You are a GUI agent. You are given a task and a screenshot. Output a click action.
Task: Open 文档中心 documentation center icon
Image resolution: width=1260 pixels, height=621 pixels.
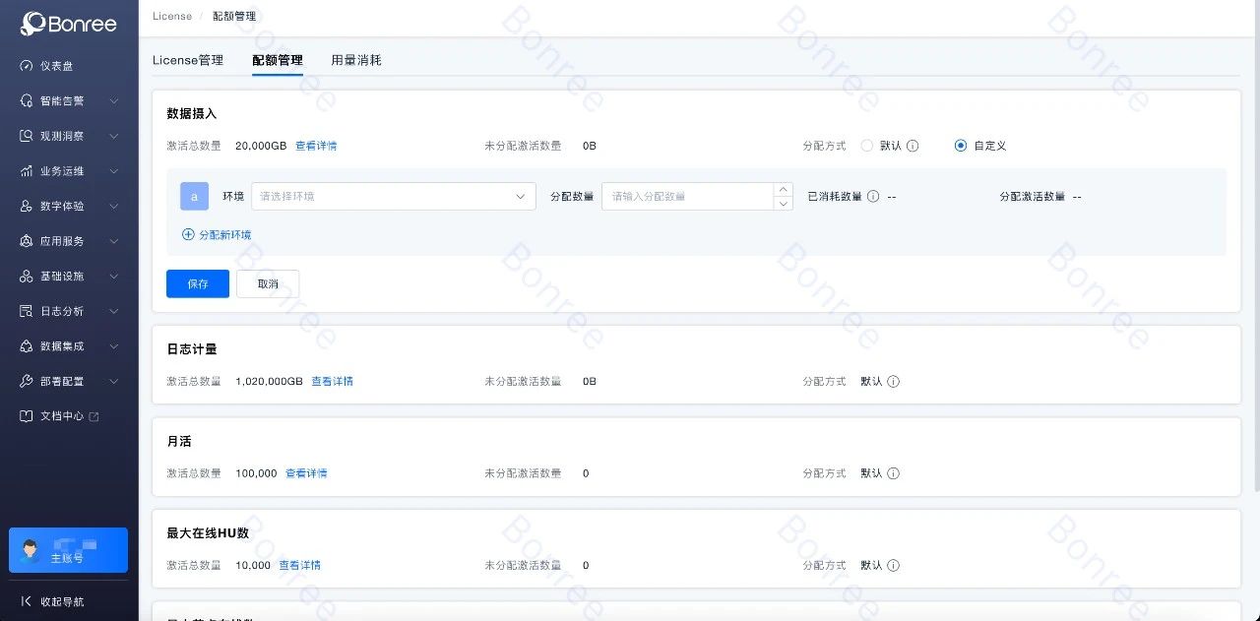27,416
